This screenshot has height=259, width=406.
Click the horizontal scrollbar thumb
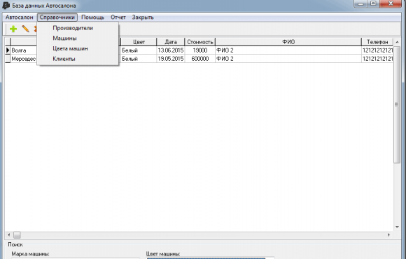17,235
